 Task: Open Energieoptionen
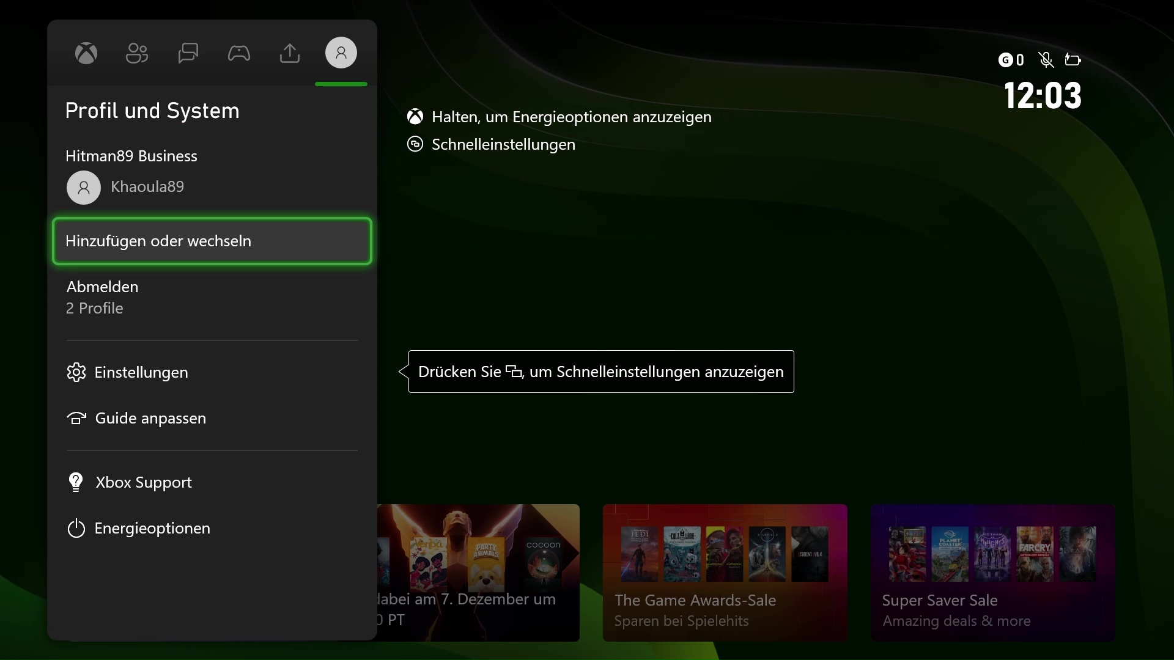click(212, 528)
